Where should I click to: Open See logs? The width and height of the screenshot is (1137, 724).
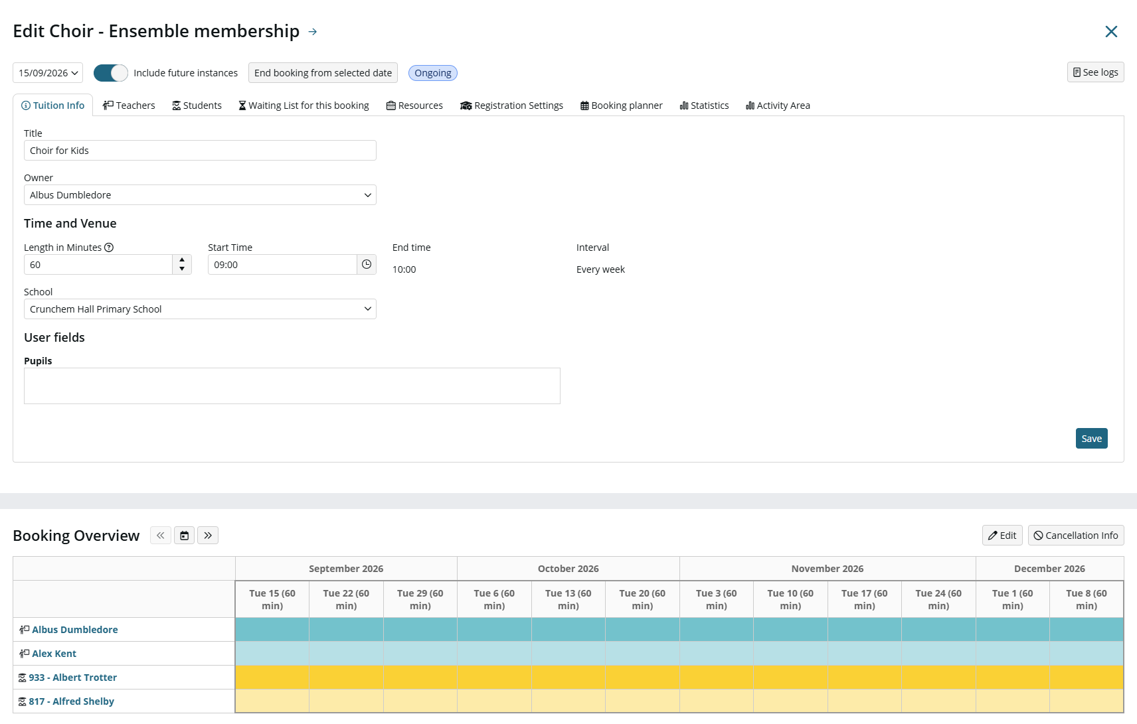click(x=1096, y=72)
